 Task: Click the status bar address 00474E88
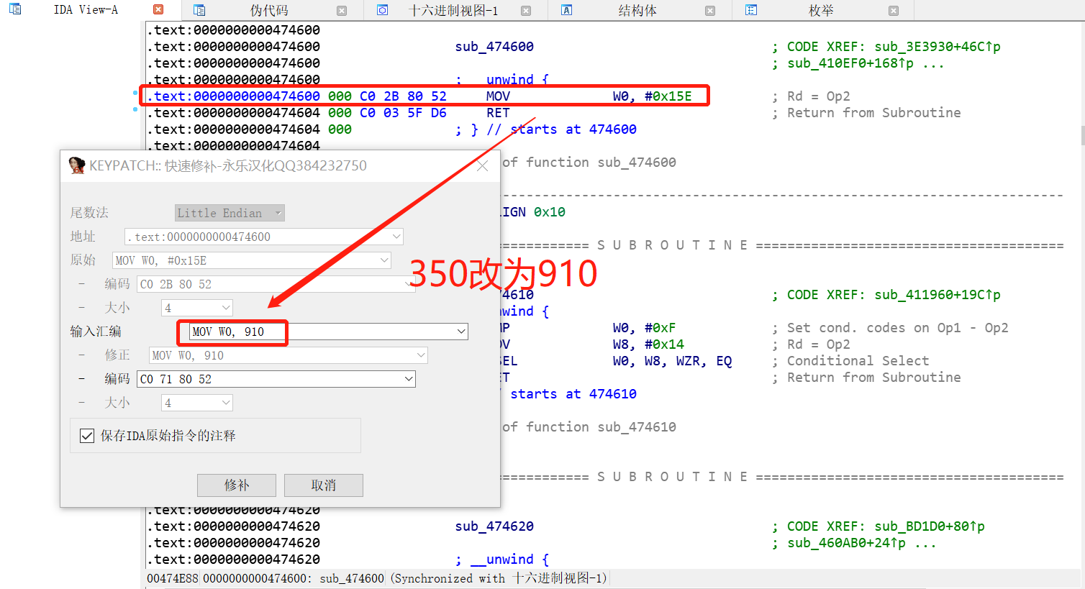tap(172, 578)
